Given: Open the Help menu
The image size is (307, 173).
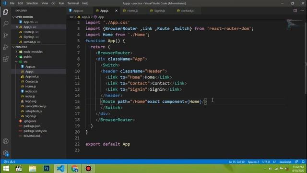Looking at the screenshot, I should pyautogui.click(x=85, y=3).
